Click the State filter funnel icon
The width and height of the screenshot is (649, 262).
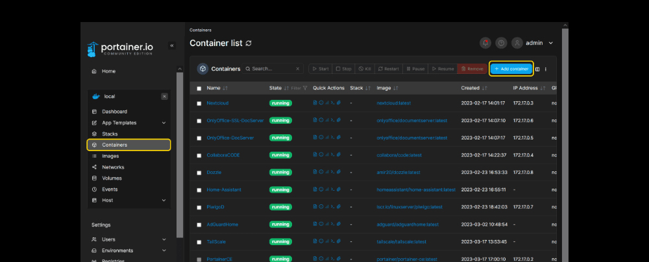tap(305, 88)
